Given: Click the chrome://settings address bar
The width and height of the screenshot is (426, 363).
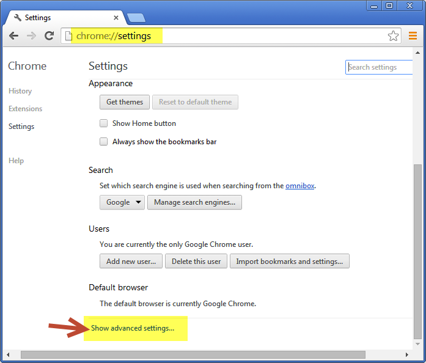Looking at the screenshot, I should (x=231, y=36).
